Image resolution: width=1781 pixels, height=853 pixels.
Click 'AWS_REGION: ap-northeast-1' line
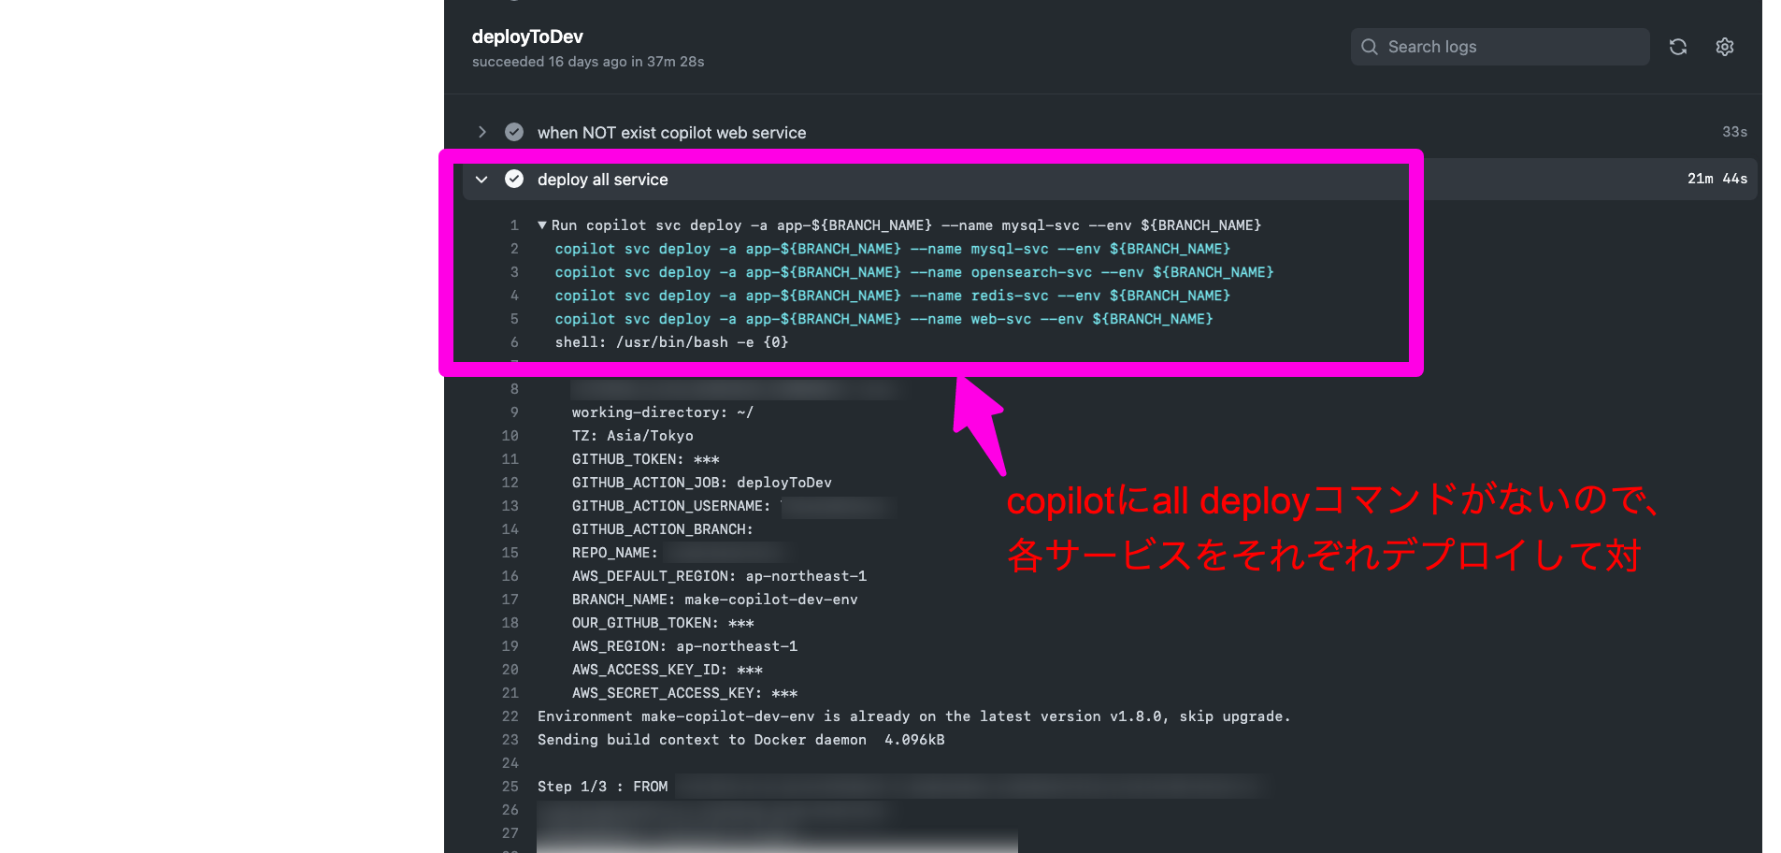point(684,646)
